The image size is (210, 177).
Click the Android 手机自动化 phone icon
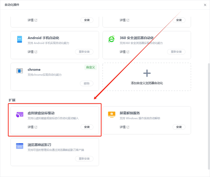tap(19, 39)
